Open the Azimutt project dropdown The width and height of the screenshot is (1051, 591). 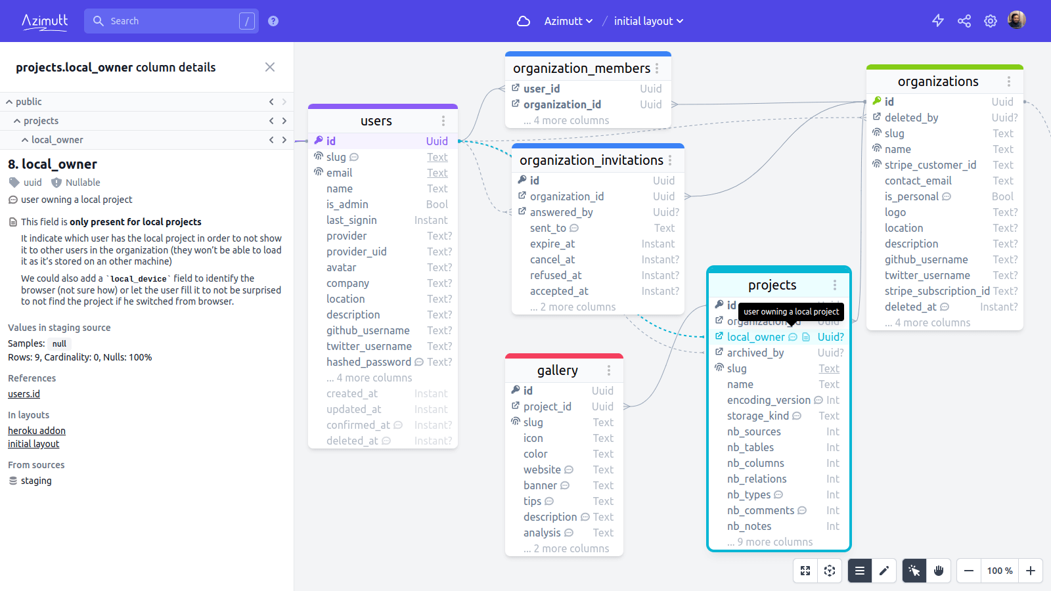point(568,21)
